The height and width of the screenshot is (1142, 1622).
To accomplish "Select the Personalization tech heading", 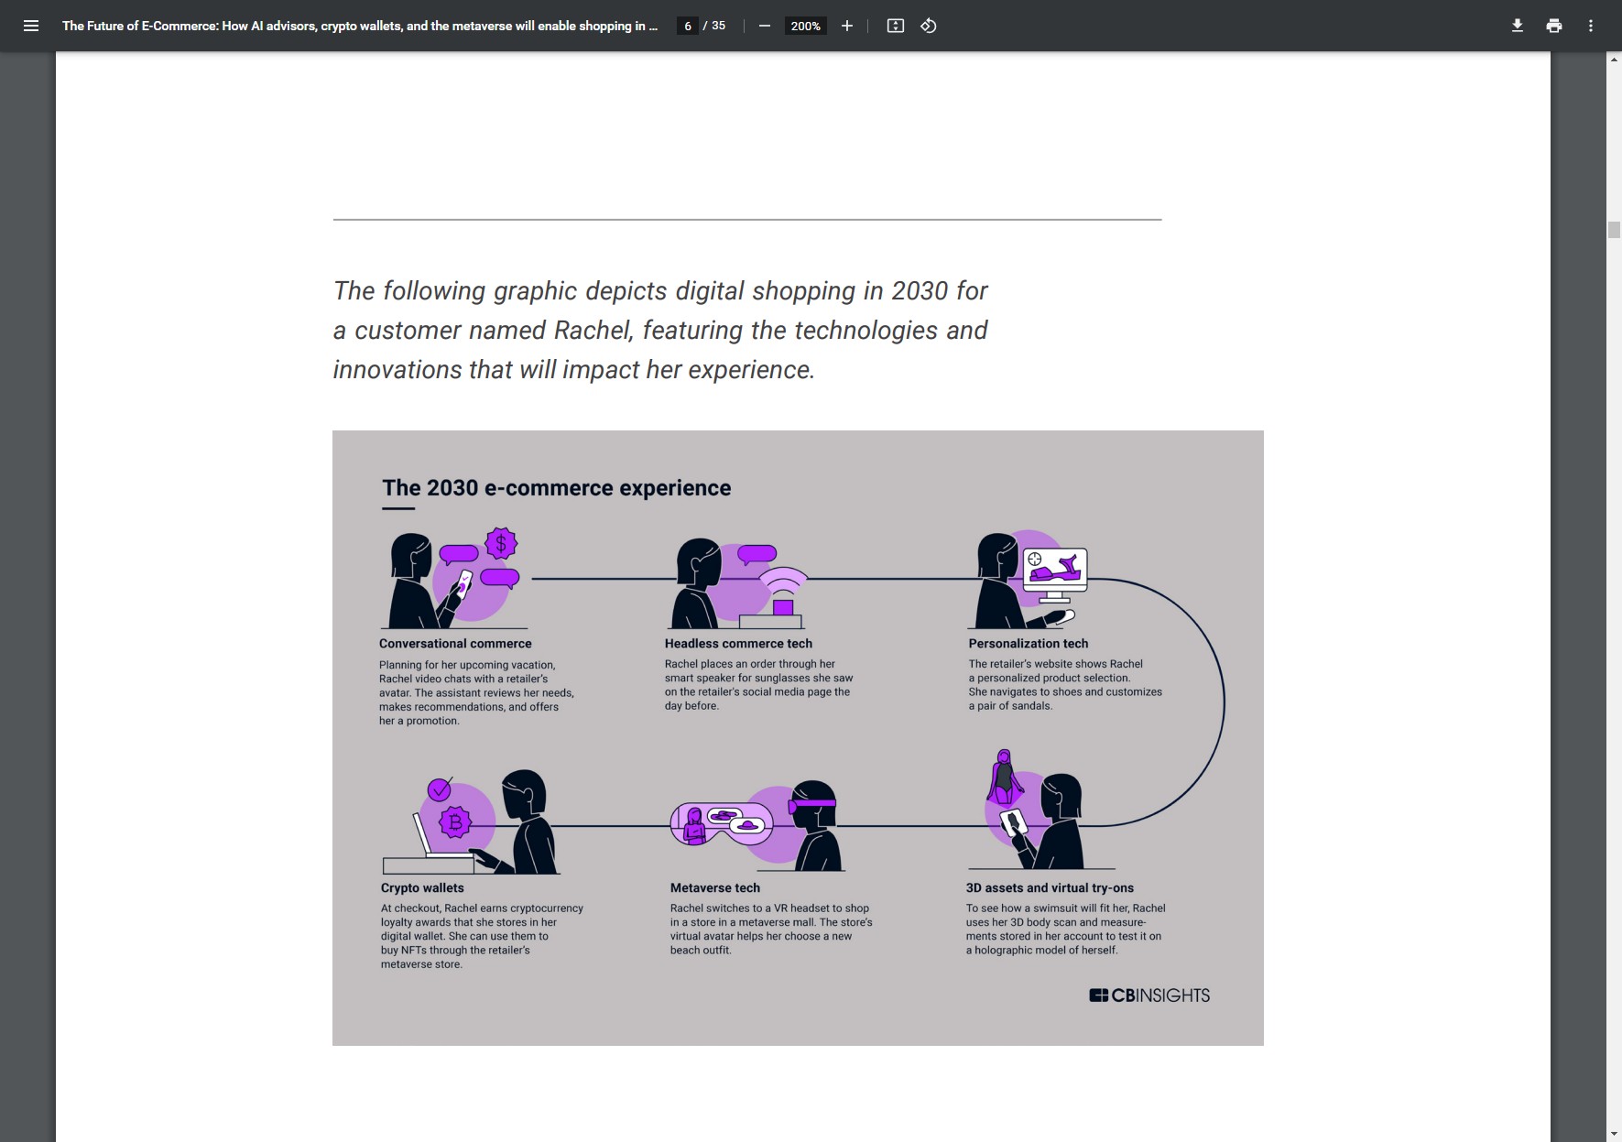I will (x=1029, y=644).
